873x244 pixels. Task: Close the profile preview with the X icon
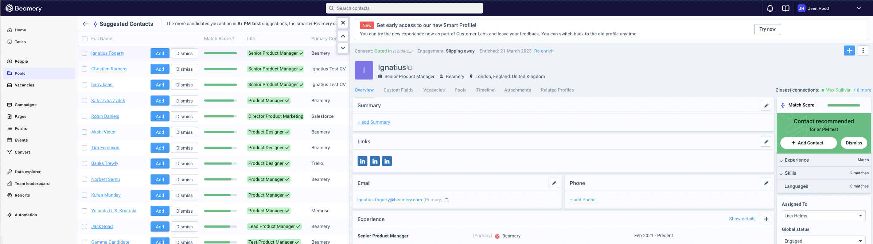(x=343, y=23)
